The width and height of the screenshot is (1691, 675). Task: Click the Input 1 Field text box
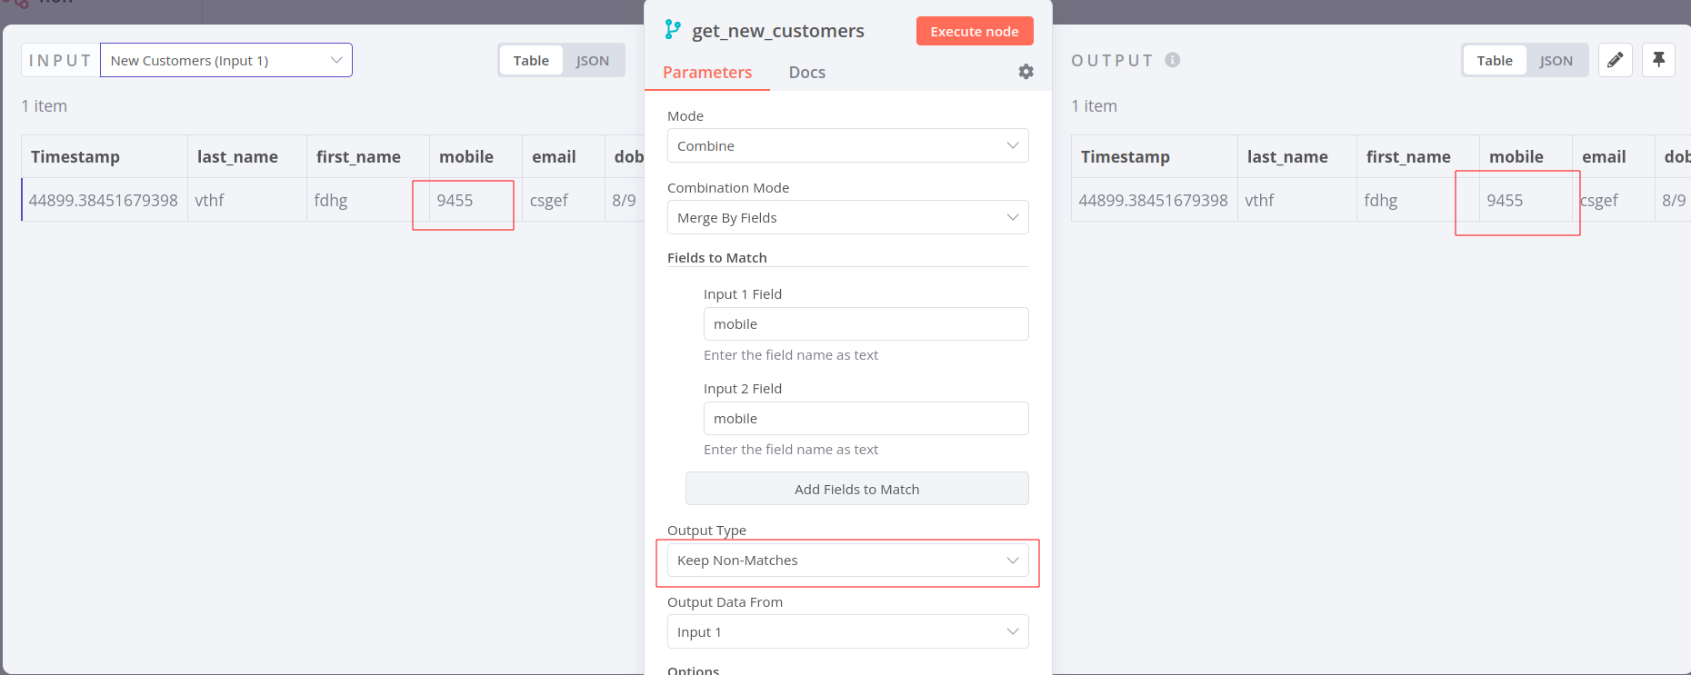(866, 324)
